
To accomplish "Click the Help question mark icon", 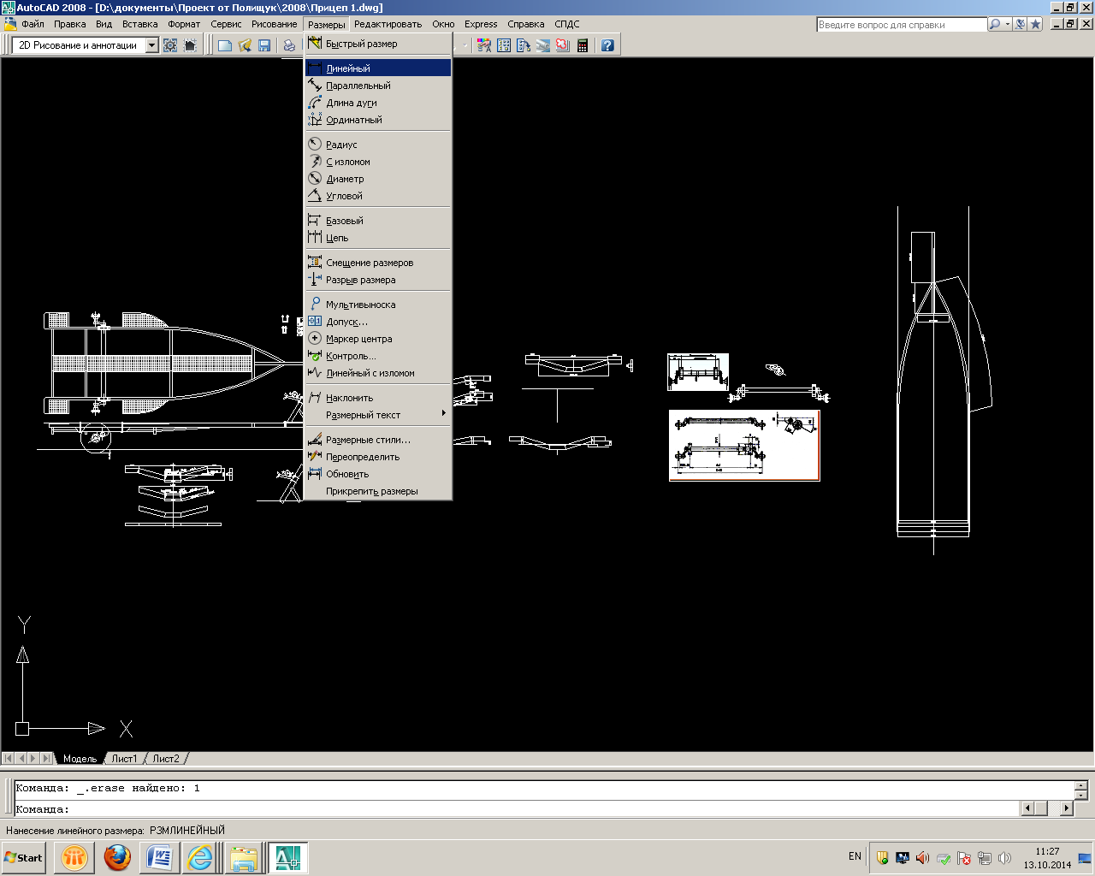I will coord(607,45).
